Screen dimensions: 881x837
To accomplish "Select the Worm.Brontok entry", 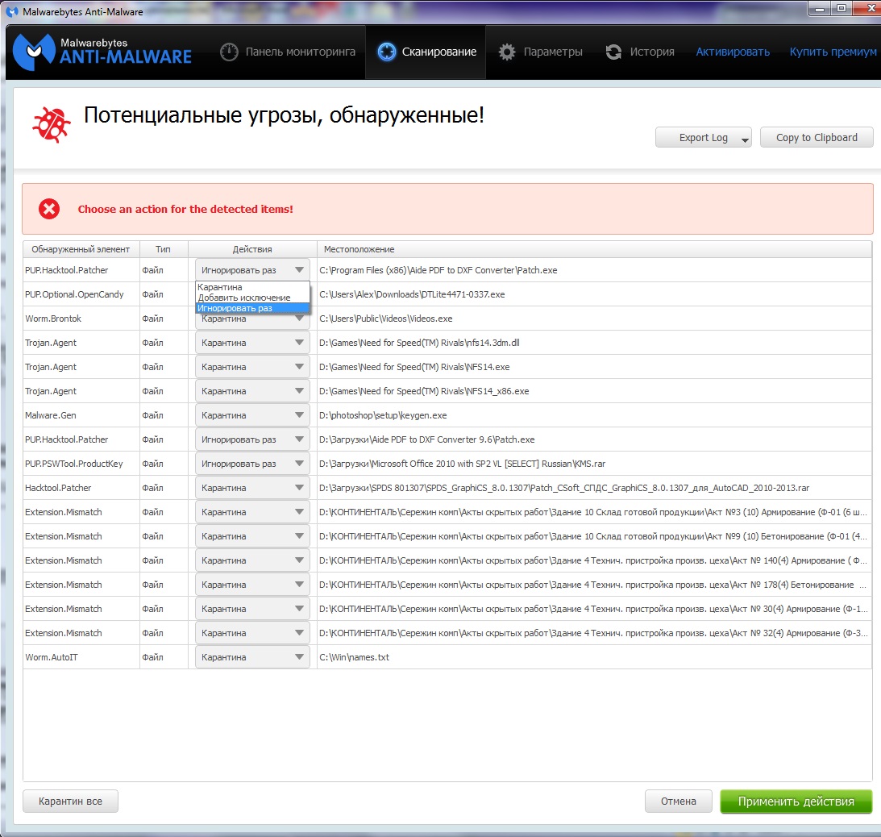I will point(53,319).
